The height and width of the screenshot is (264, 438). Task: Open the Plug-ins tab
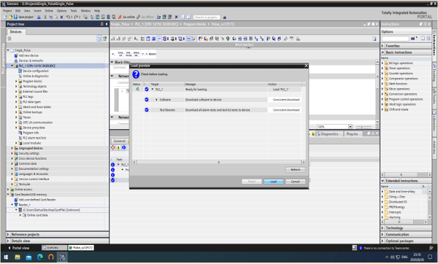coord(352,134)
